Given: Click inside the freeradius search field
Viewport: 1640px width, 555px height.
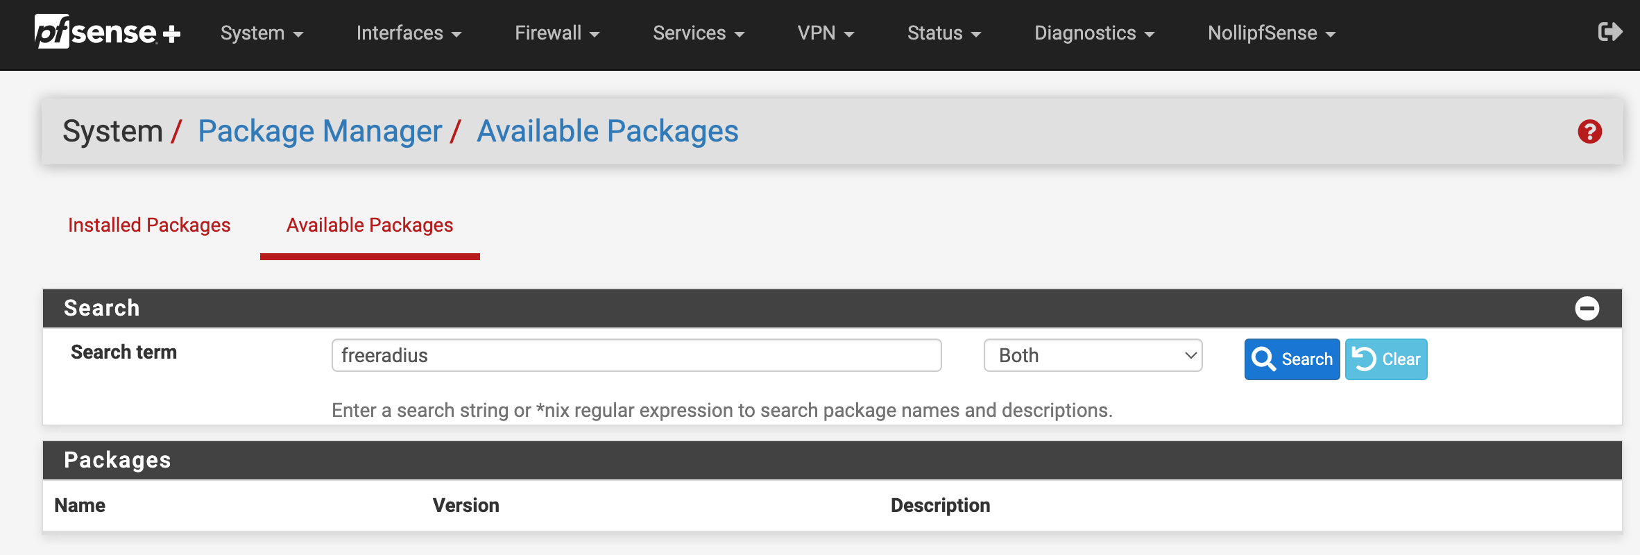Looking at the screenshot, I should pos(635,355).
